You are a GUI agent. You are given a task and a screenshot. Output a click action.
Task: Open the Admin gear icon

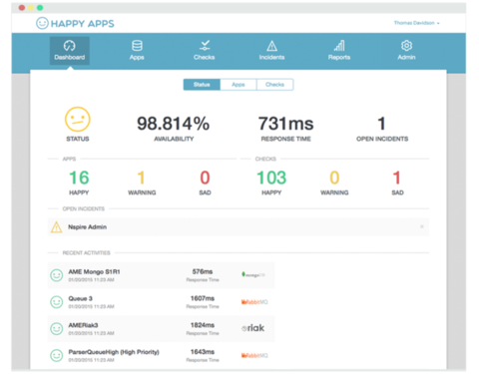click(x=406, y=46)
